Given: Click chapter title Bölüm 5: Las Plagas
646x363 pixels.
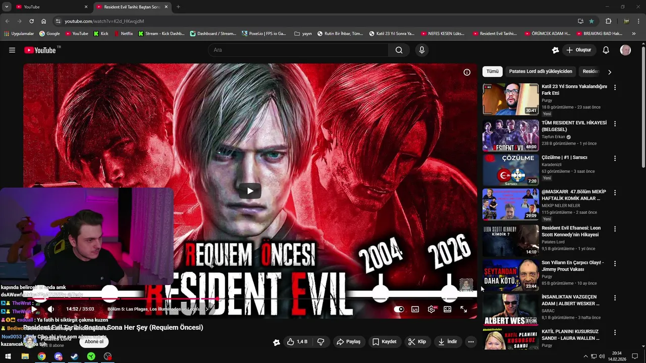Looking at the screenshot, I should click(154, 309).
